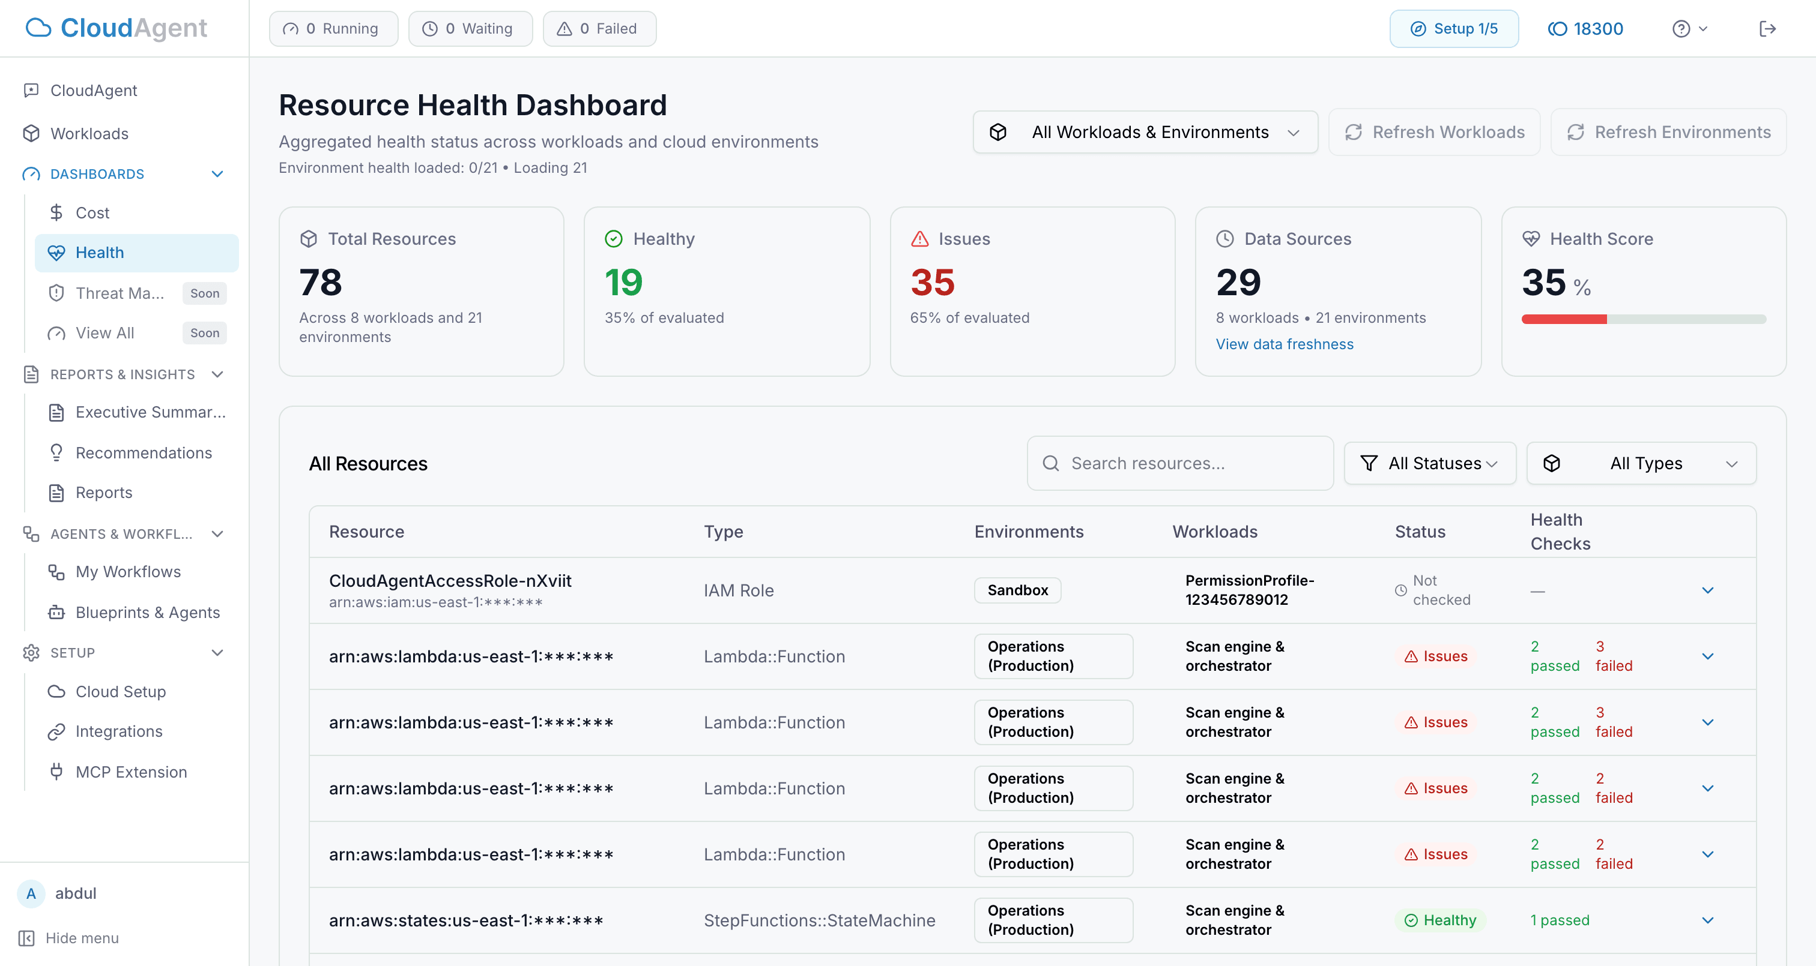Open the CloudAgent home icon in sidebar
This screenshot has width=1816, height=966.
tap(31, 90)
